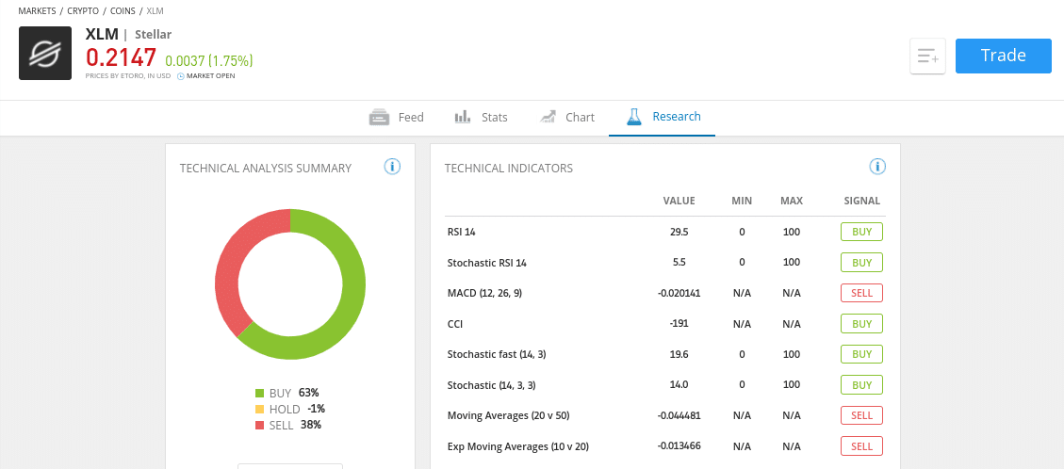This screenshot has width=1064, height=469.
Task: Click the value -0.013466
Action: click(x=679, y=446)
